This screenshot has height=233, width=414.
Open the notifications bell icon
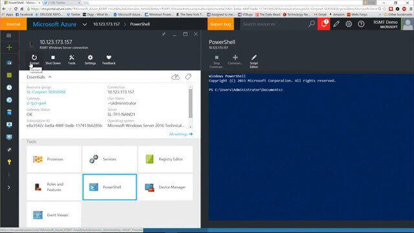coord(323,24)
